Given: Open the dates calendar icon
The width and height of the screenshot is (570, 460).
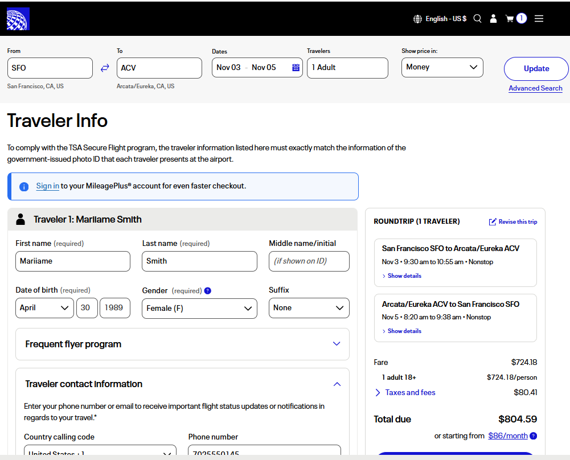Looking at the screenshot, I should (296, 68).
